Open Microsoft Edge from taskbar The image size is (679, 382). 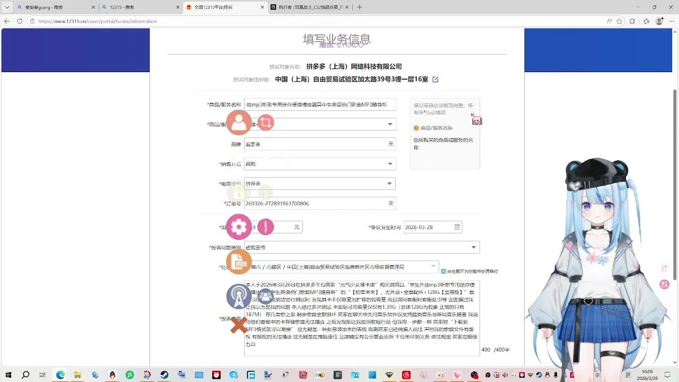pyautogui.click(x=60, y=375)
